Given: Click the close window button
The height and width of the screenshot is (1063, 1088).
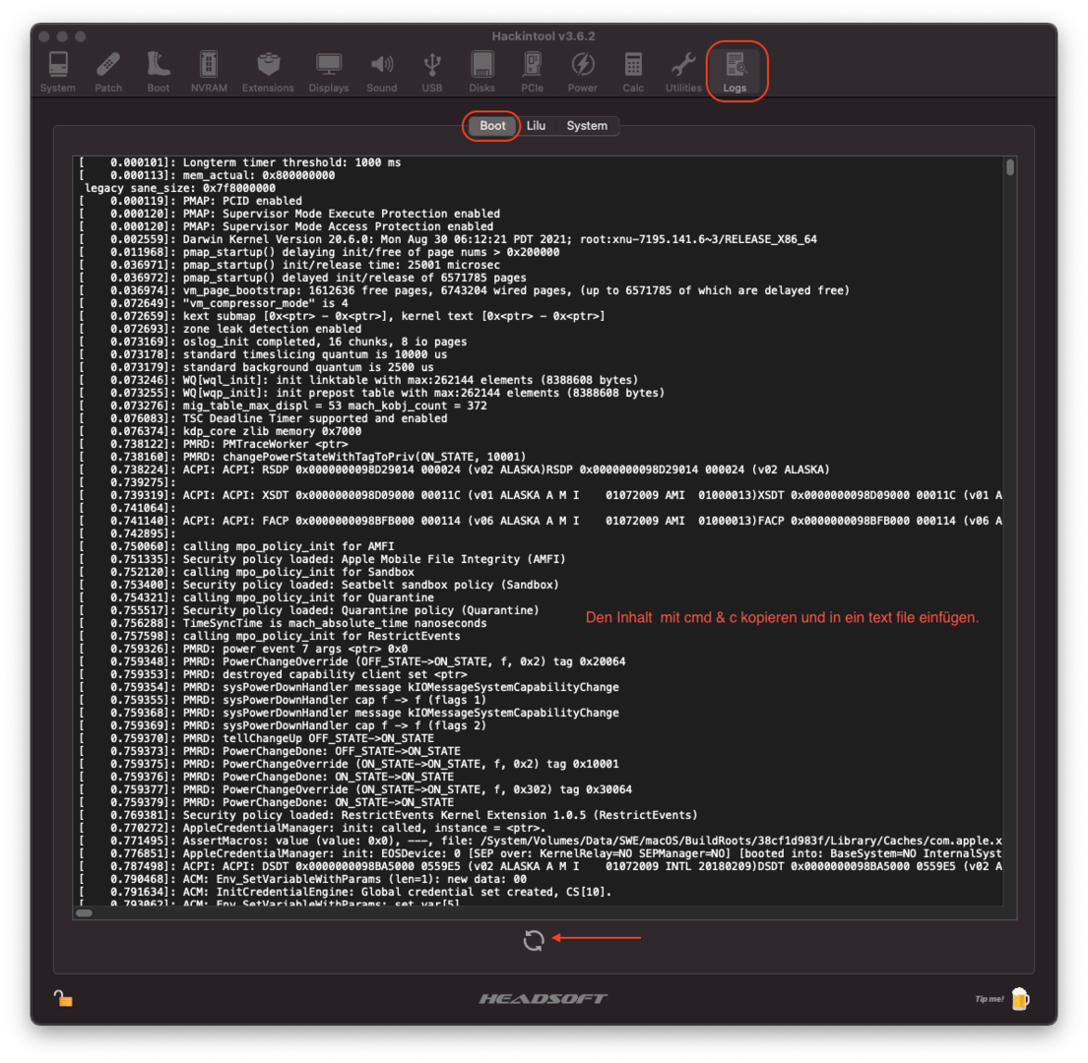Looking at the screenshot, I should click(x=43, y=36).
